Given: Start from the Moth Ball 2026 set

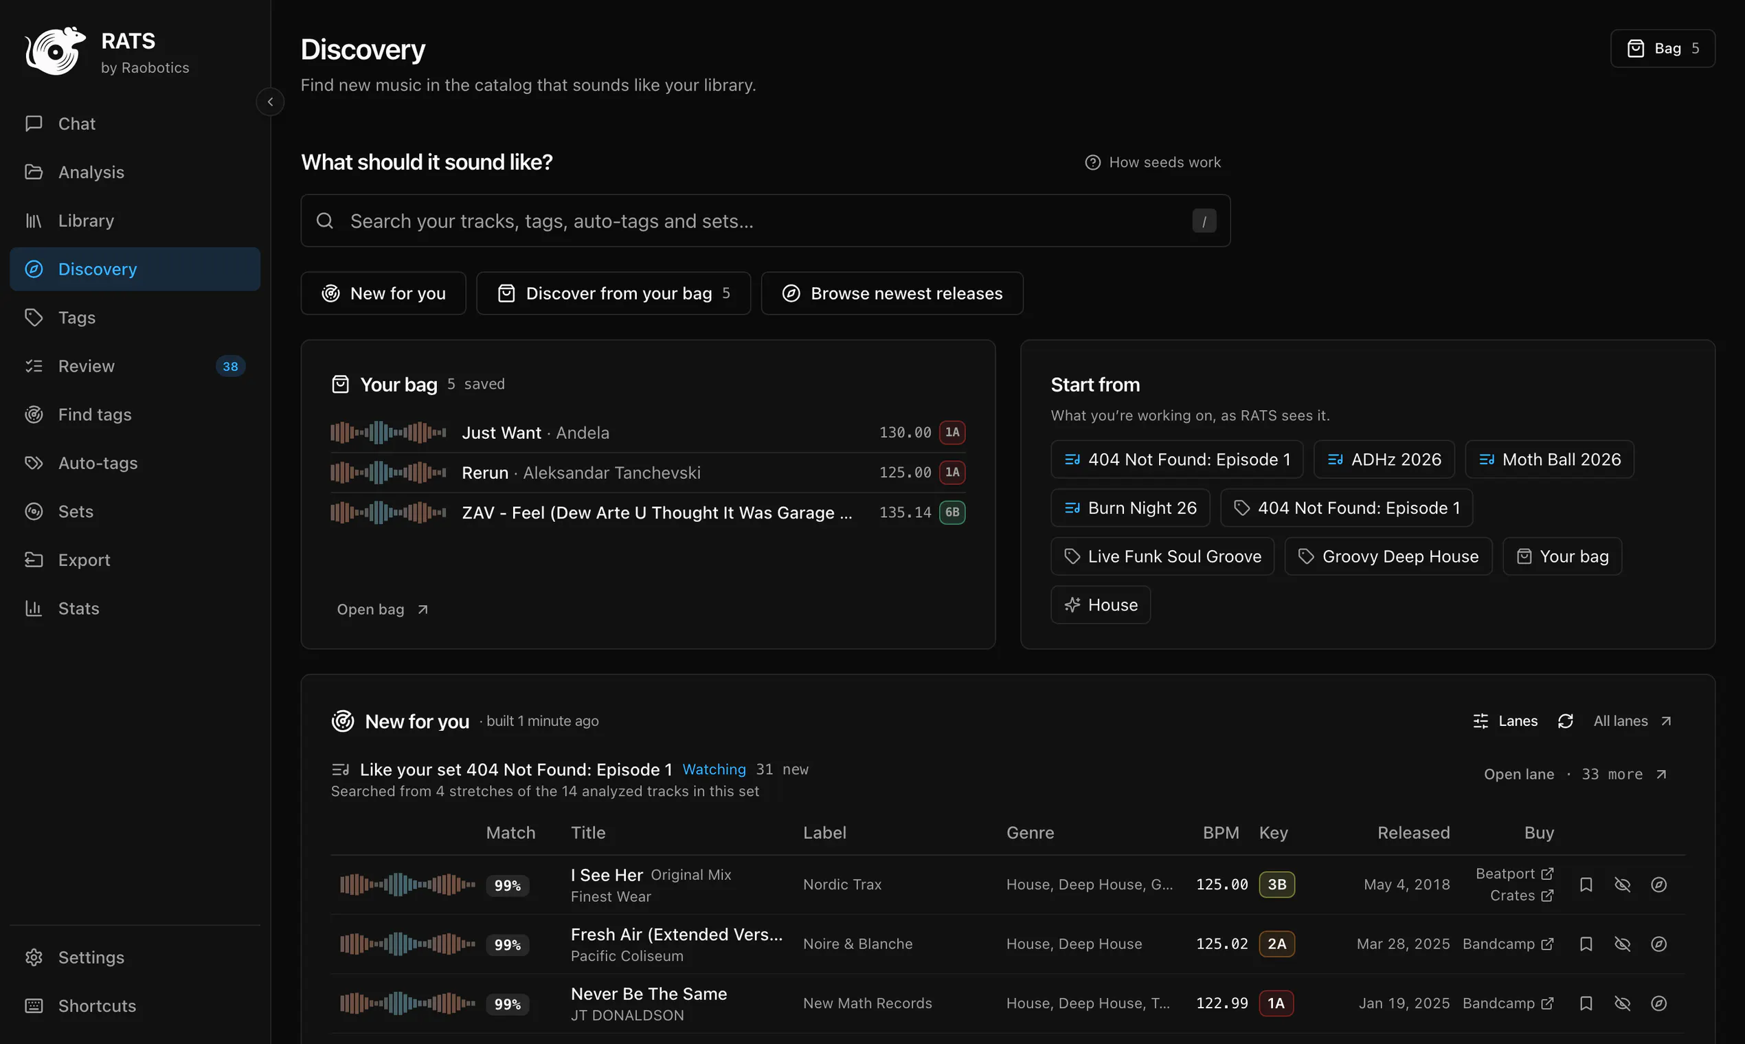Looking at the screenshot, I should (x=1549, y=460).
